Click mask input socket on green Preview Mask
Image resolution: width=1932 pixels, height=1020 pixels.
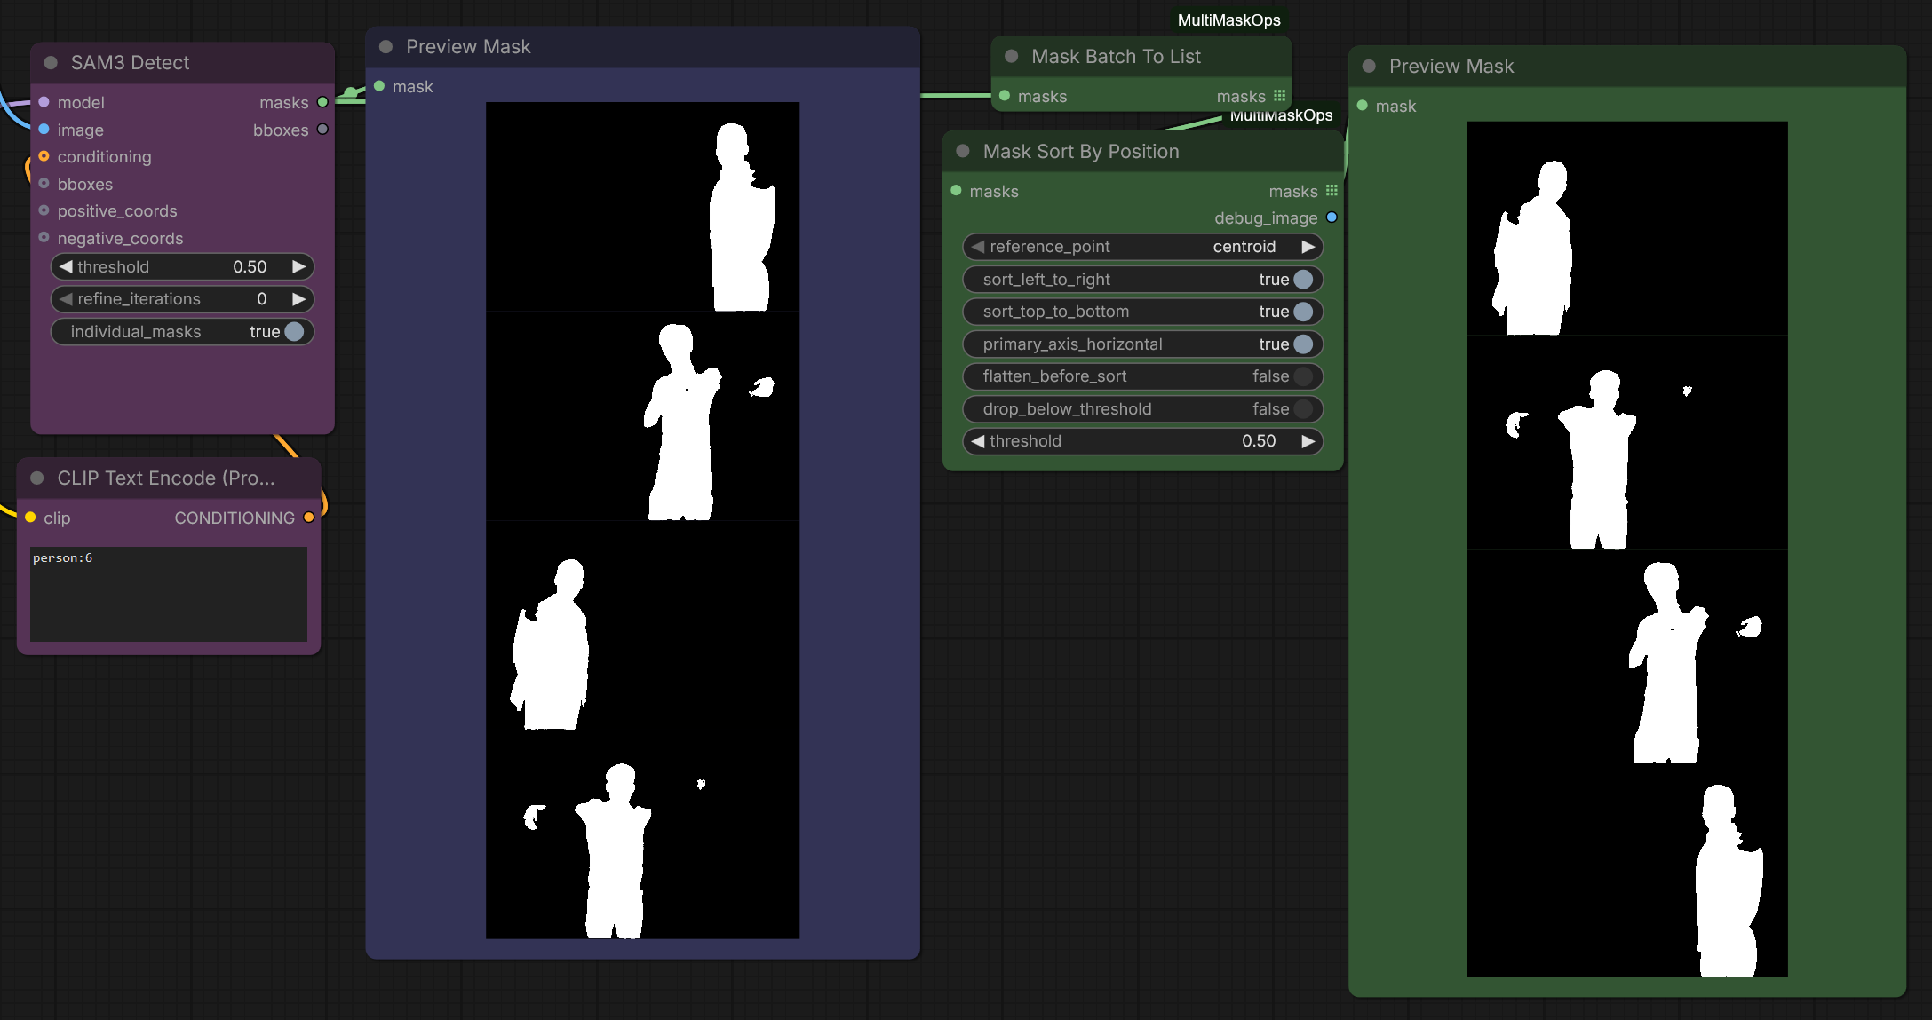coord(1363,106)
